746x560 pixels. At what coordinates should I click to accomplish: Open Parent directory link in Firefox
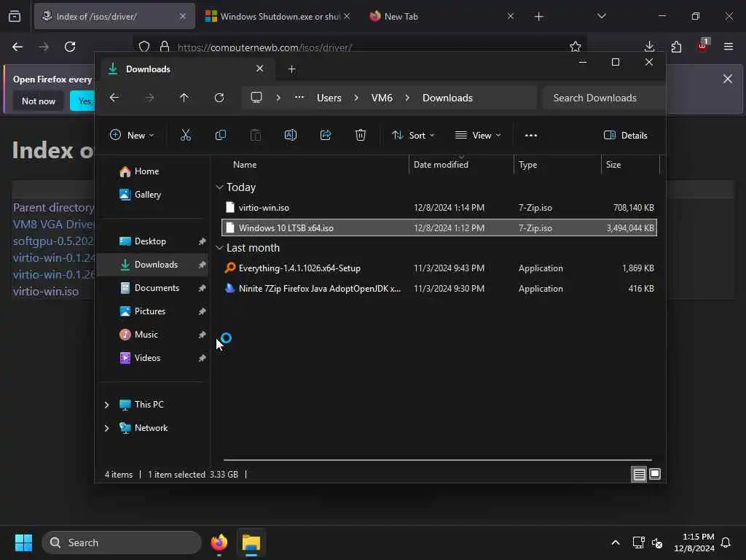[x=53, y=208]
